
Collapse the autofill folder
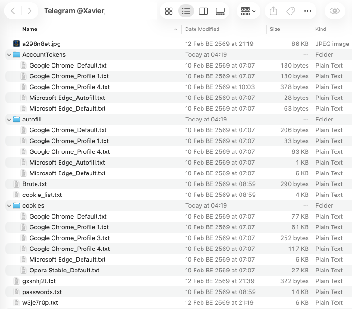click(9, 120)
